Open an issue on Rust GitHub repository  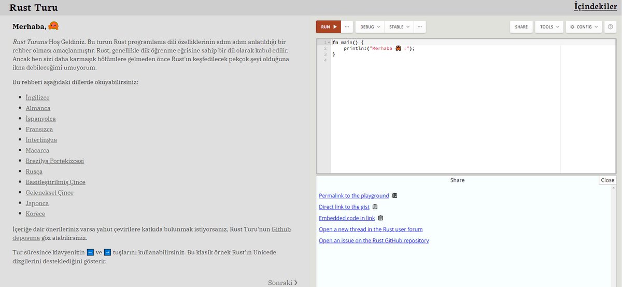coord(374,240)
